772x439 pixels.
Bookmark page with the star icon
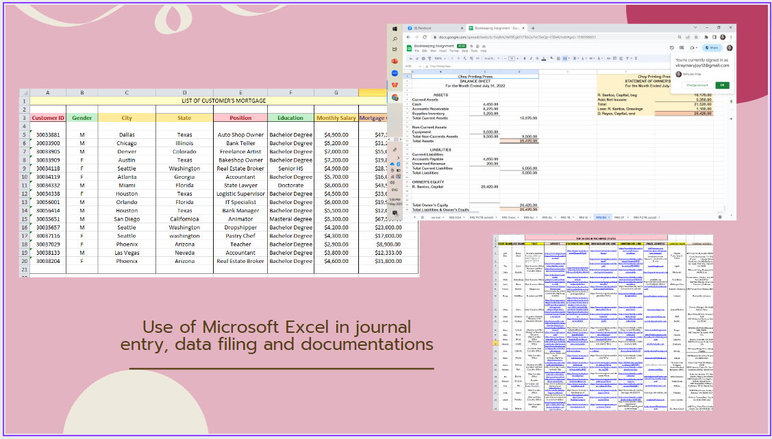[x=696, y=37]
